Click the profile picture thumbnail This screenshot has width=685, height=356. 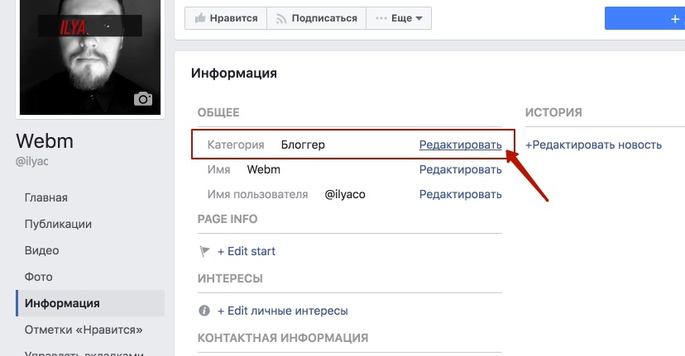90,57
